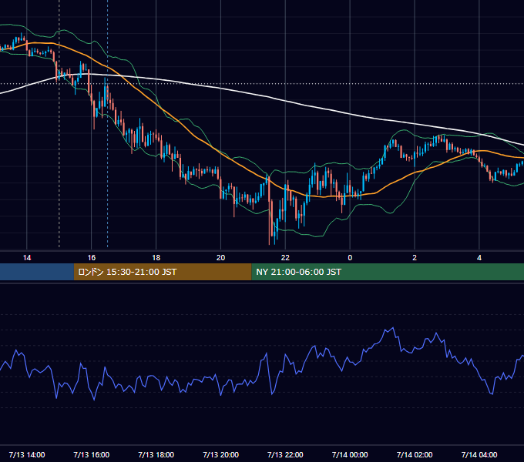Click the 7/13 20:00 label on the indicator axis
The height and width of the screenshot is (462, 524).
point(220,454)
